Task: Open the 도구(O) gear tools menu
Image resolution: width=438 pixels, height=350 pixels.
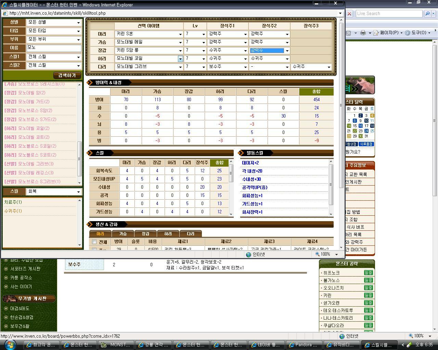Action: [408, 33]
